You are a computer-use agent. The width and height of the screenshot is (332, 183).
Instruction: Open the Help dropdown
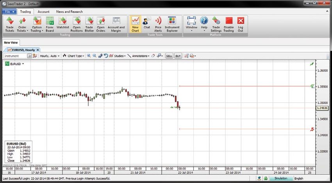pyautogui.click(x=204, y=25)
